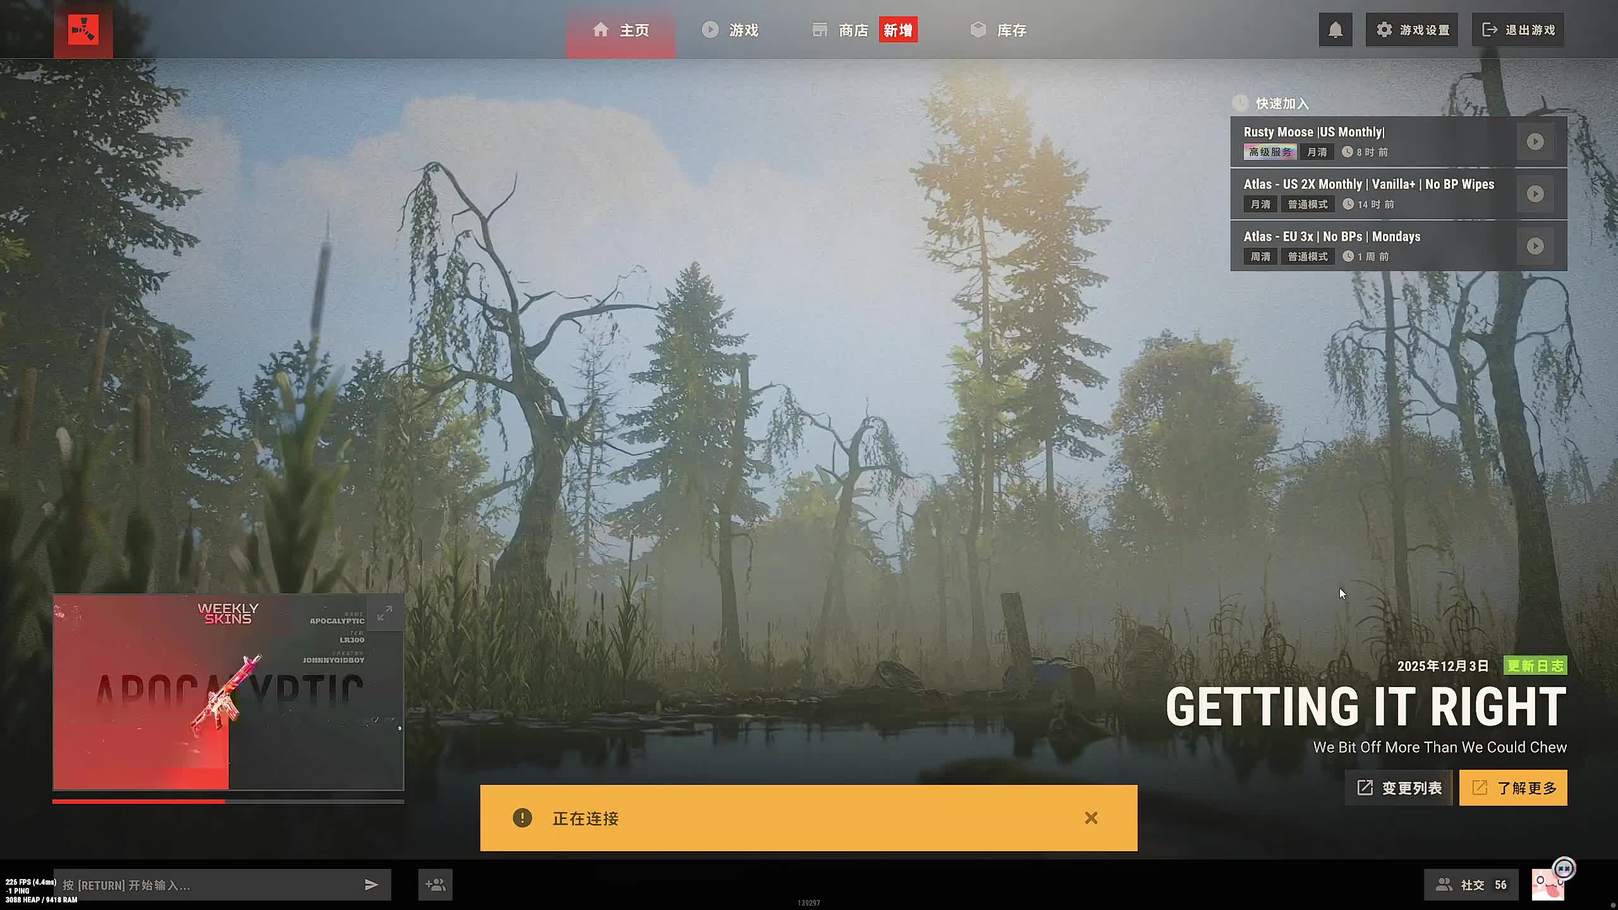Click 退出游戏 to quit
The height and width of the screenshot is (910, 1618).
(x=1518, y=30)
